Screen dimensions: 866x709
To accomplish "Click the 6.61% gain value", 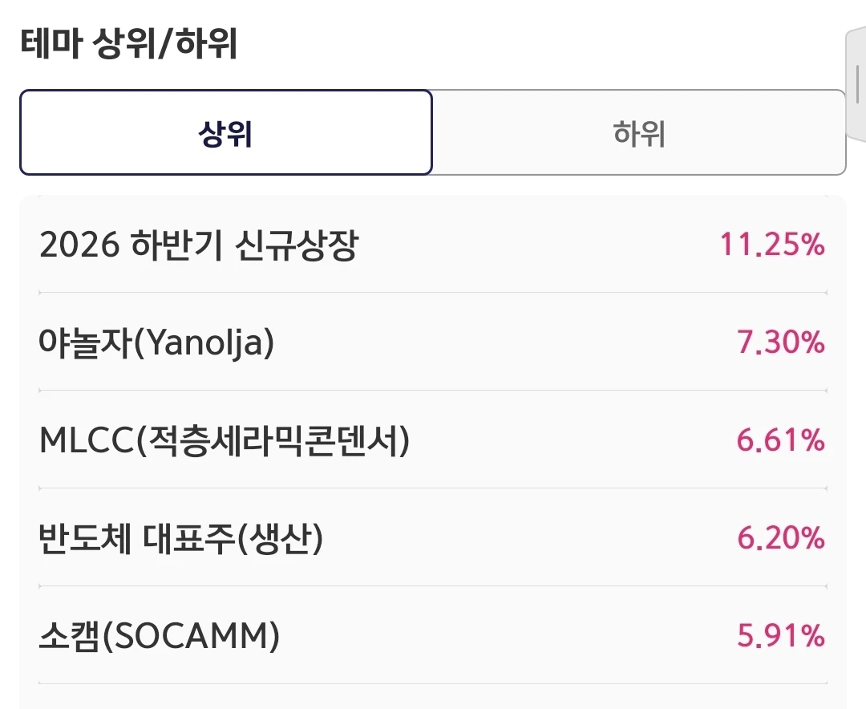I will pyautogui.click(x=780, y=440).
